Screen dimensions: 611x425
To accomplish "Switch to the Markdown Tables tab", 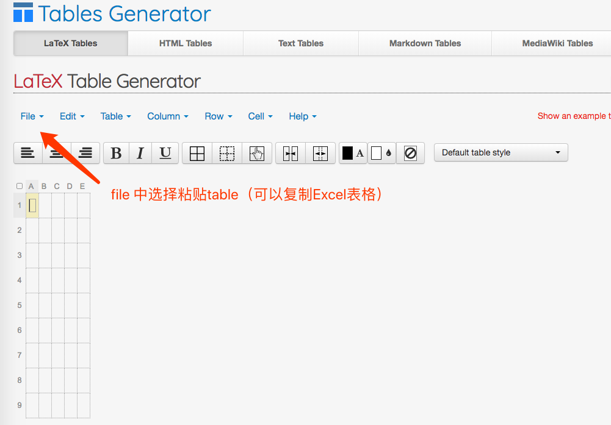I will coord(425,43).
